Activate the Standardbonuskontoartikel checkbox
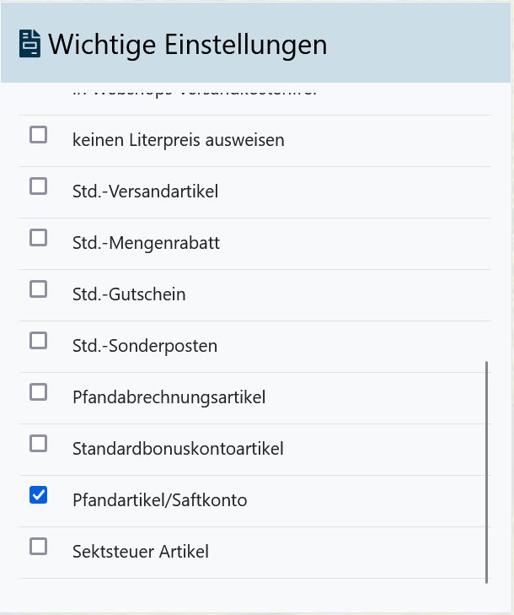 click(x=38, y=443)
